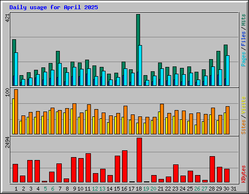
Task: Click the red KBytes bar for day 9
Action: coord(73,170)
